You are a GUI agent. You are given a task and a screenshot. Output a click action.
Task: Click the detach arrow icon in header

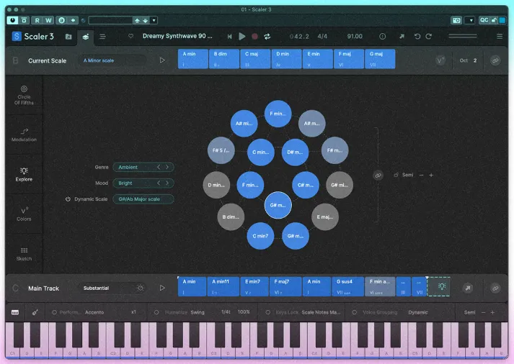(402, 36)
